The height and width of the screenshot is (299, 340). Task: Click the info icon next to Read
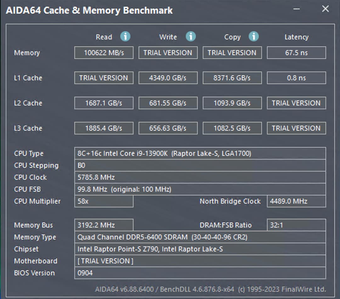tap(125, 37)
